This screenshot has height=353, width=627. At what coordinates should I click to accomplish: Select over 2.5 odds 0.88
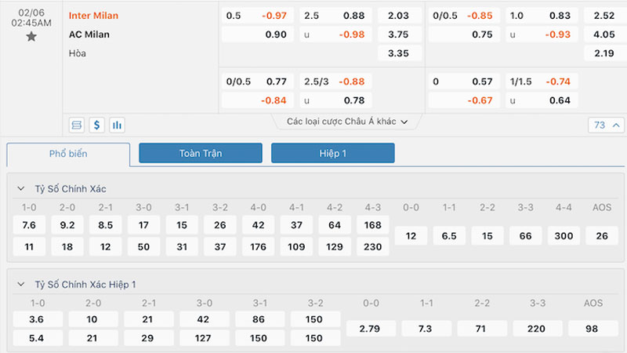(x=335, y=16)
